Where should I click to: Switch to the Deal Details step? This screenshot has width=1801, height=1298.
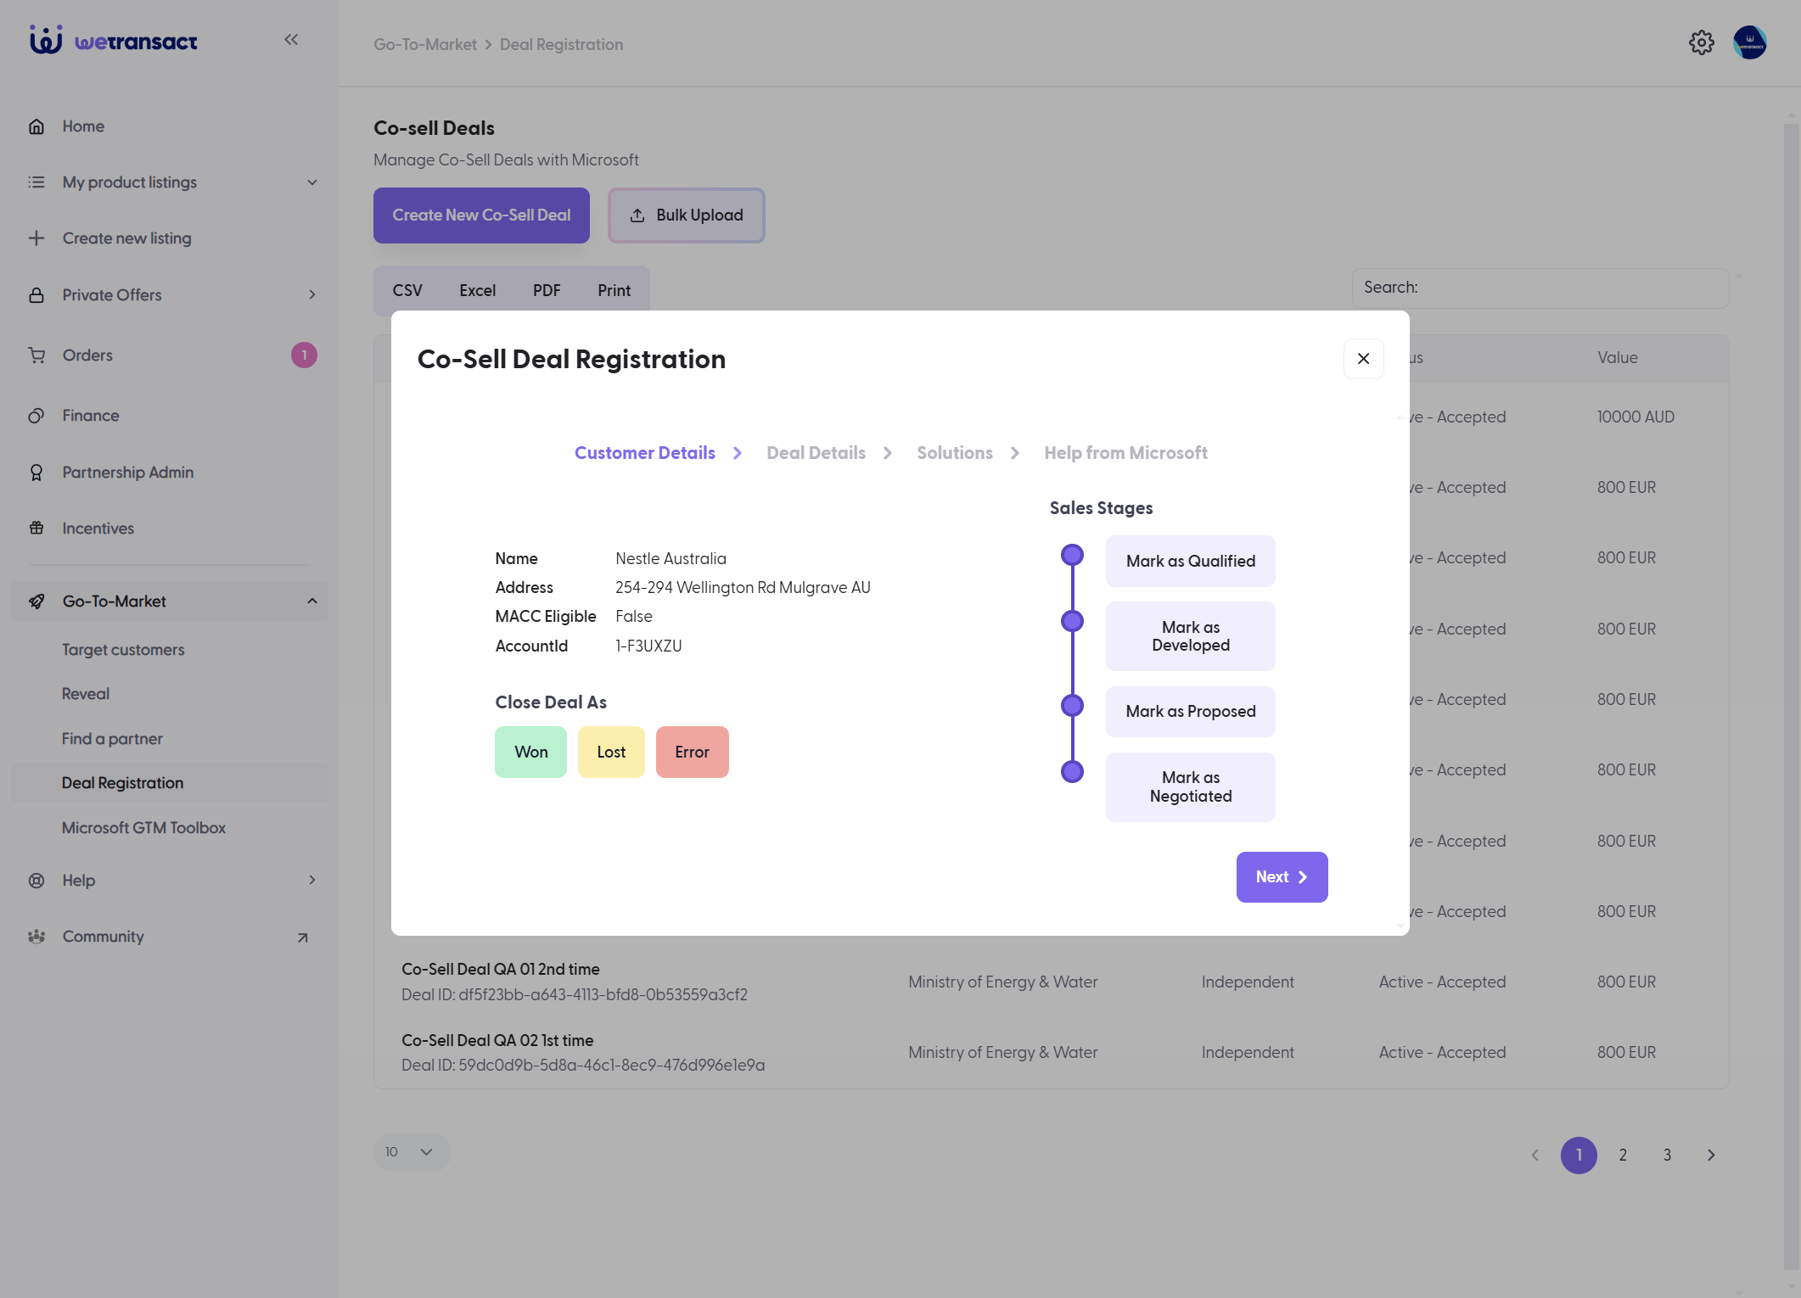coord(816,453)
